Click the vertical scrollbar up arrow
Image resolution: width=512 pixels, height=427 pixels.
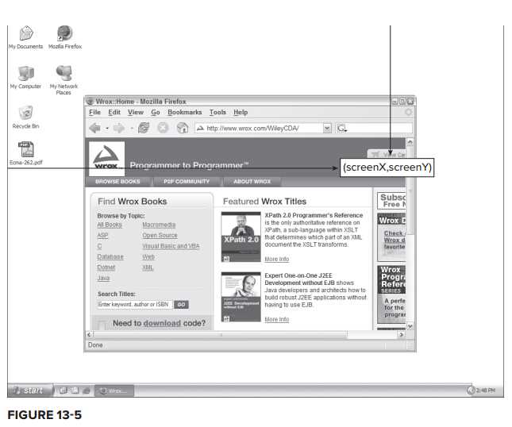[x=410, y=142]
